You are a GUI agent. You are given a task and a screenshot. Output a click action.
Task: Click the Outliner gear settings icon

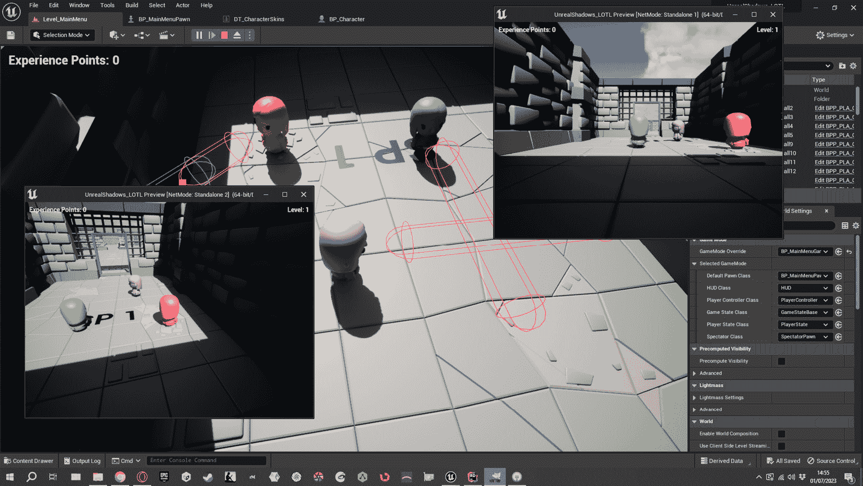(x=853, y=66)
